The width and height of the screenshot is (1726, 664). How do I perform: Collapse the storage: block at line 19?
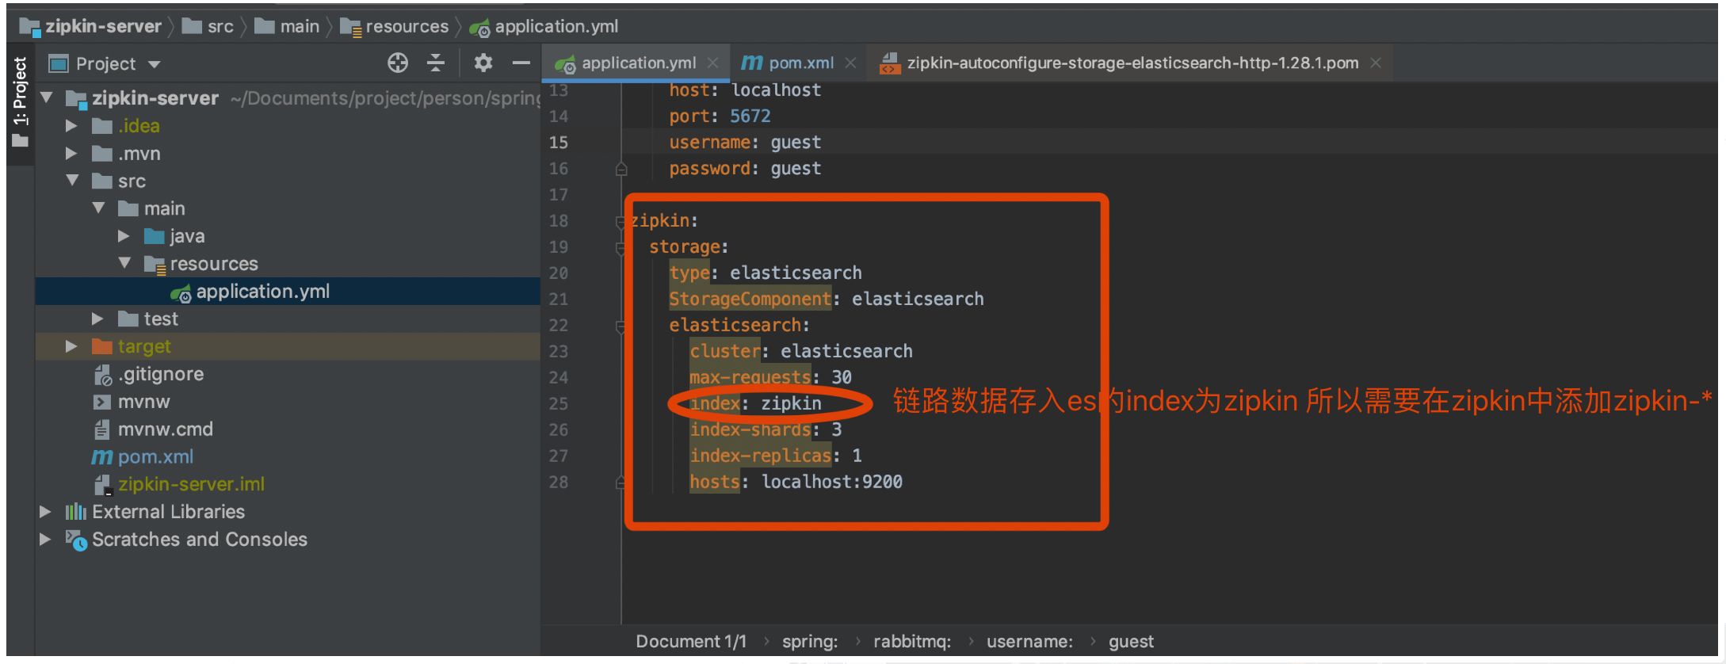click(x=621, y=247)
